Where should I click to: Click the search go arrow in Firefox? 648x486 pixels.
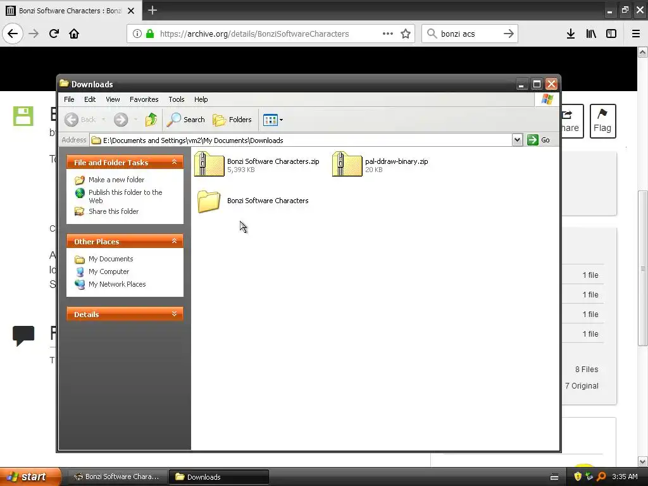509,34
